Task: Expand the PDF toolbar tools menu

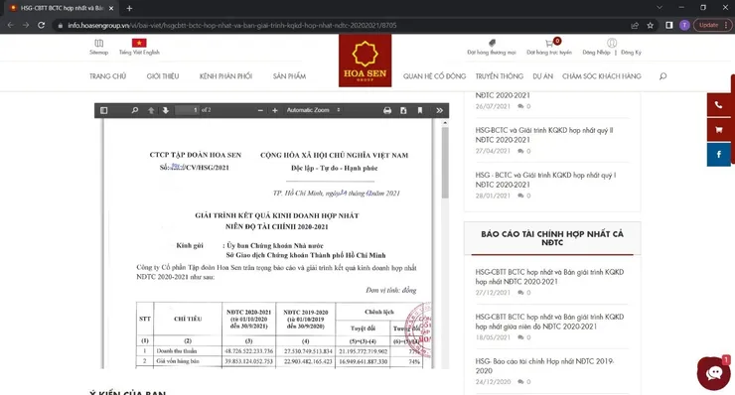Action: tap(439, 110)
